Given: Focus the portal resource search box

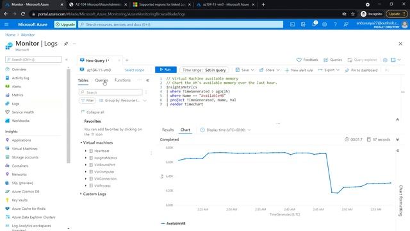Looking at the screenshot, I should (181, 24).
